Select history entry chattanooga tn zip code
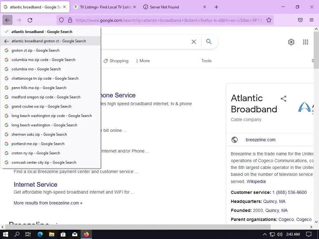The height and width of the screenshot is (239, 319). click(50, 78)
